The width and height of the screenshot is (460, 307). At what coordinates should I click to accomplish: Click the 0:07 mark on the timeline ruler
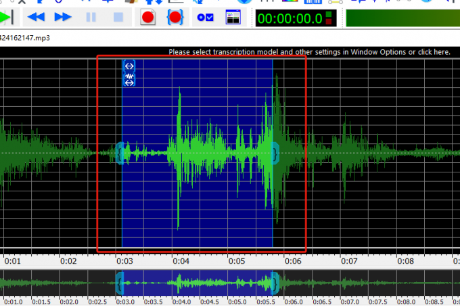point(348,260)
